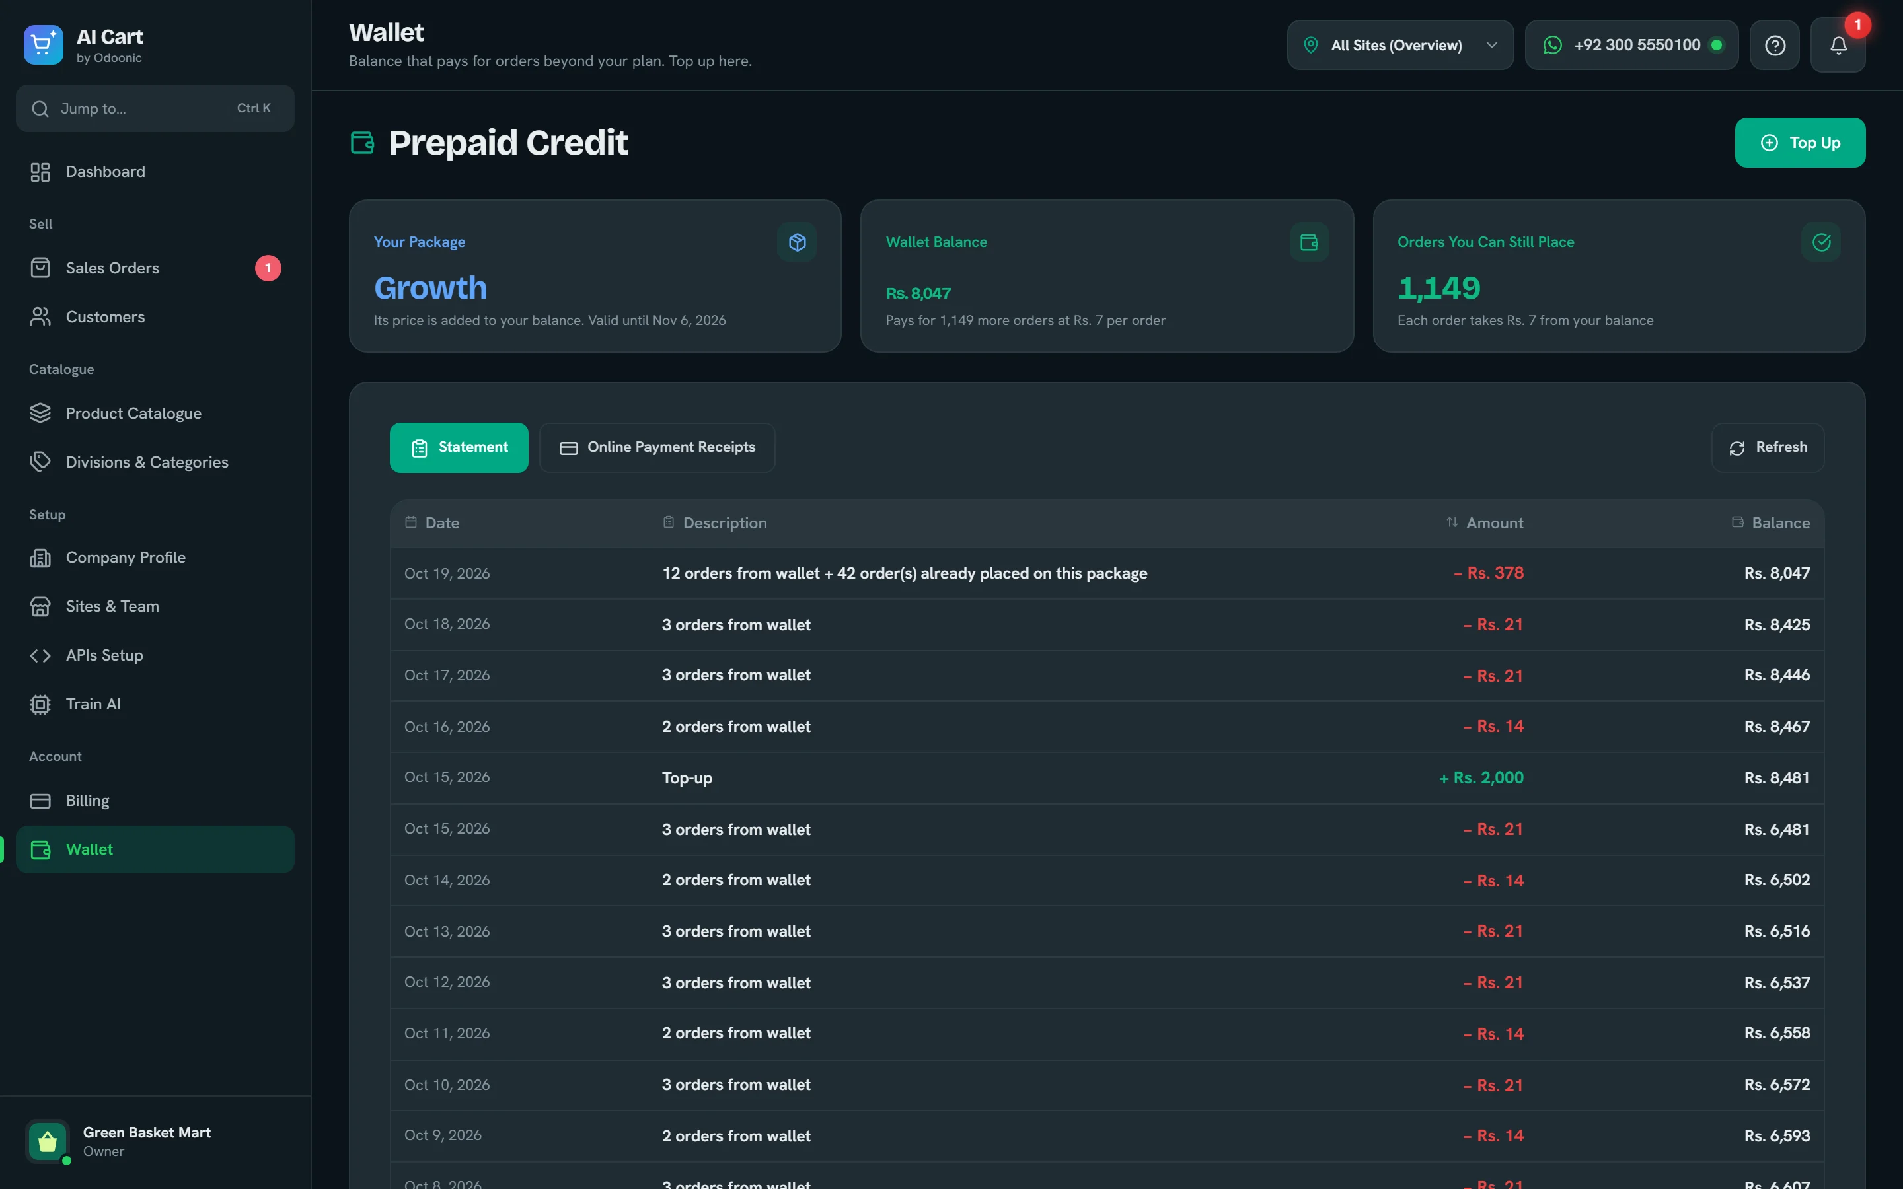Click the Oct 9, 2026 date cell
Screen dimensions: 1903x1189
(443, 1135)
